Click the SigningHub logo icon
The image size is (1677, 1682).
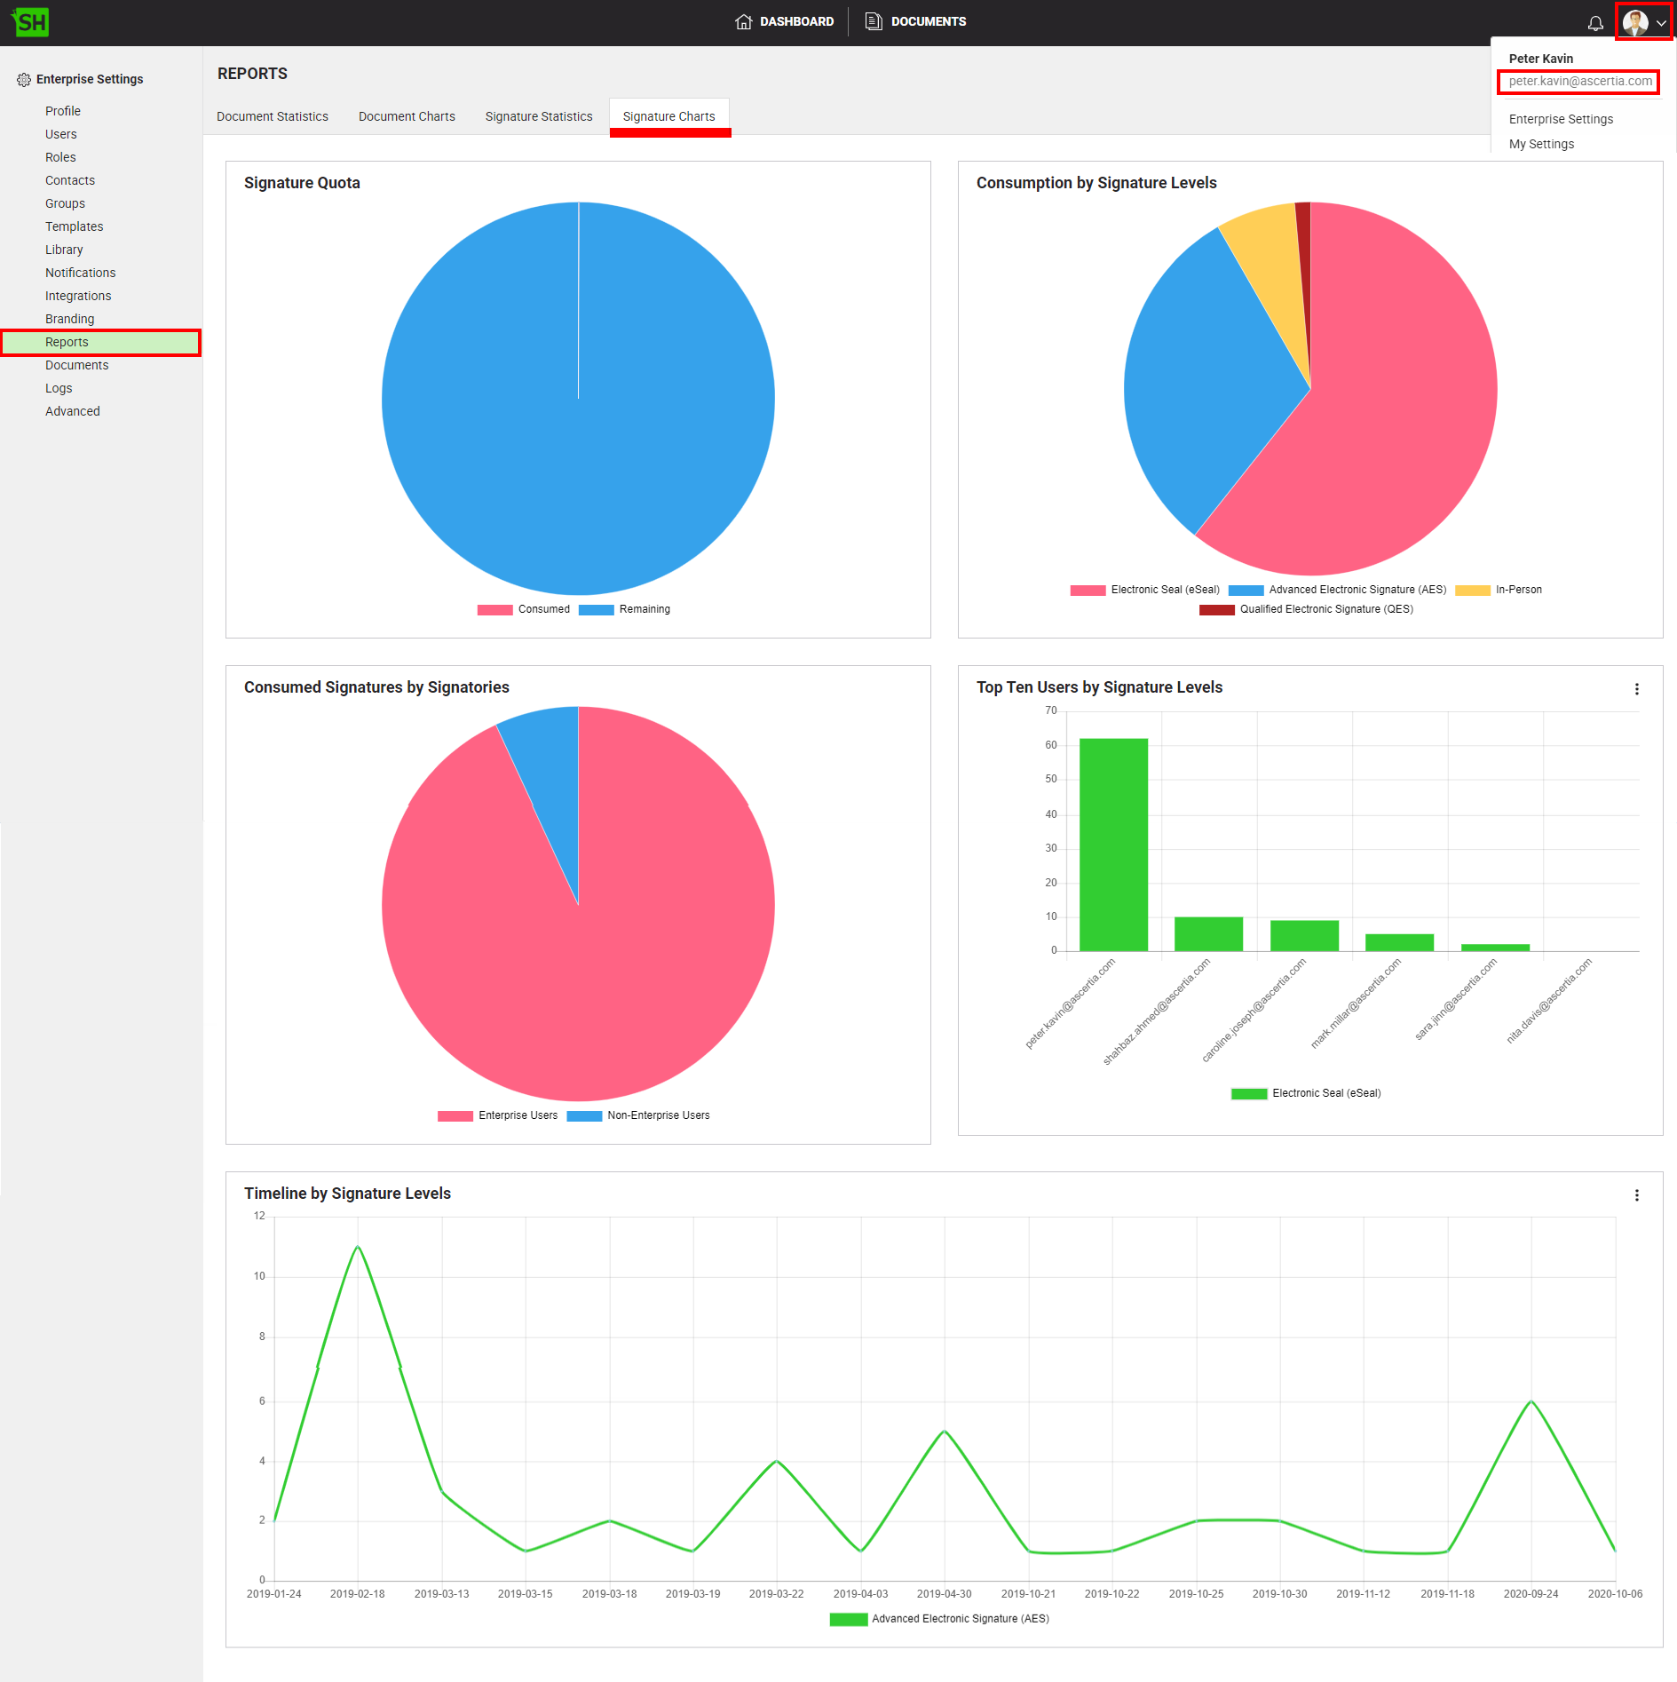click(31, 22)
